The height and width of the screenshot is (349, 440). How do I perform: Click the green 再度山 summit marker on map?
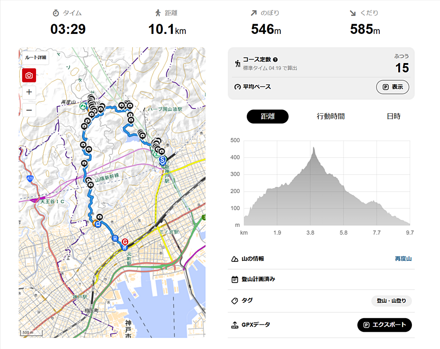[x=83, y=106]
